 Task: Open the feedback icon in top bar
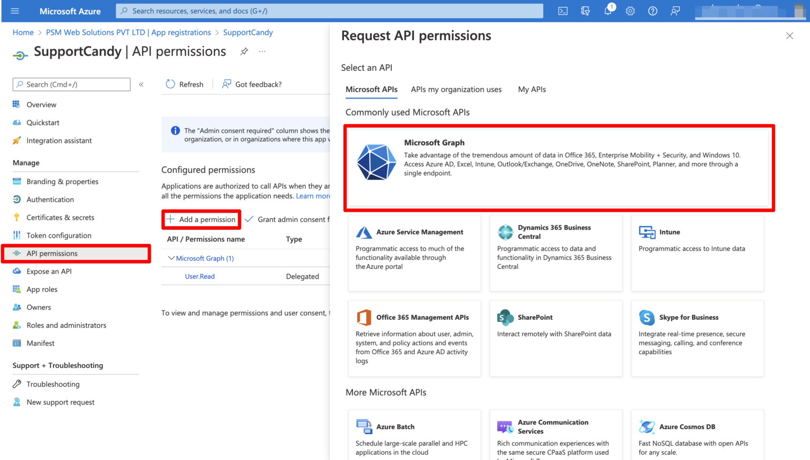tap(675, 11)
